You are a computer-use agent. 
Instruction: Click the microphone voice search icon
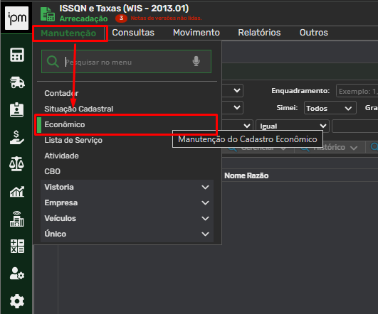tap(196, 61)
